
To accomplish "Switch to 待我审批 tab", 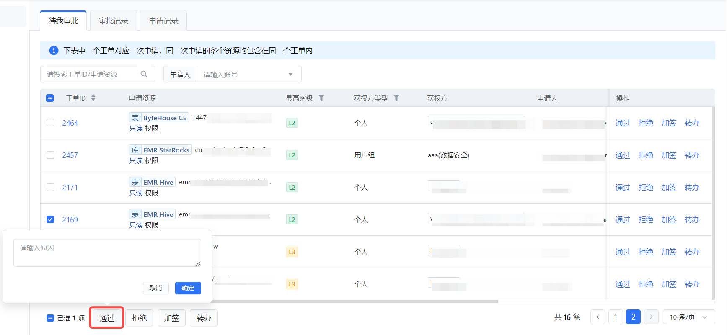I will [63, 21].
